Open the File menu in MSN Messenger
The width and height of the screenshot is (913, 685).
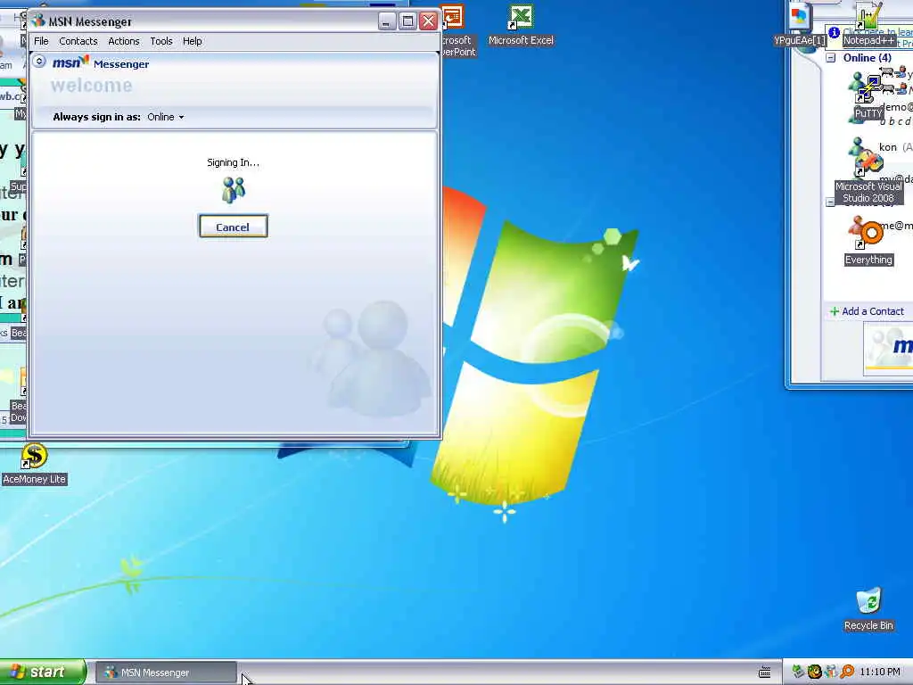point(41,41)
